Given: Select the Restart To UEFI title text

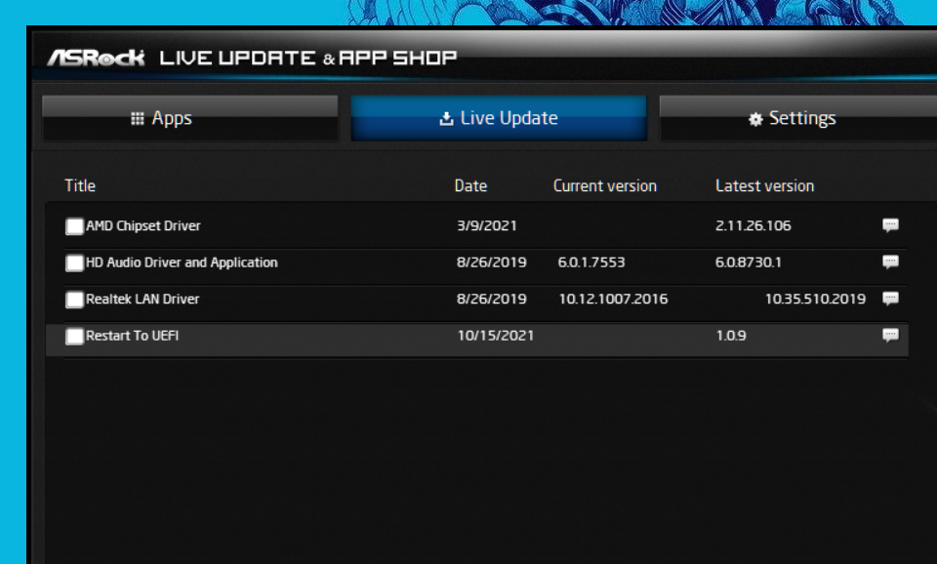Looking at the screenshot, I should pos(132,335).
